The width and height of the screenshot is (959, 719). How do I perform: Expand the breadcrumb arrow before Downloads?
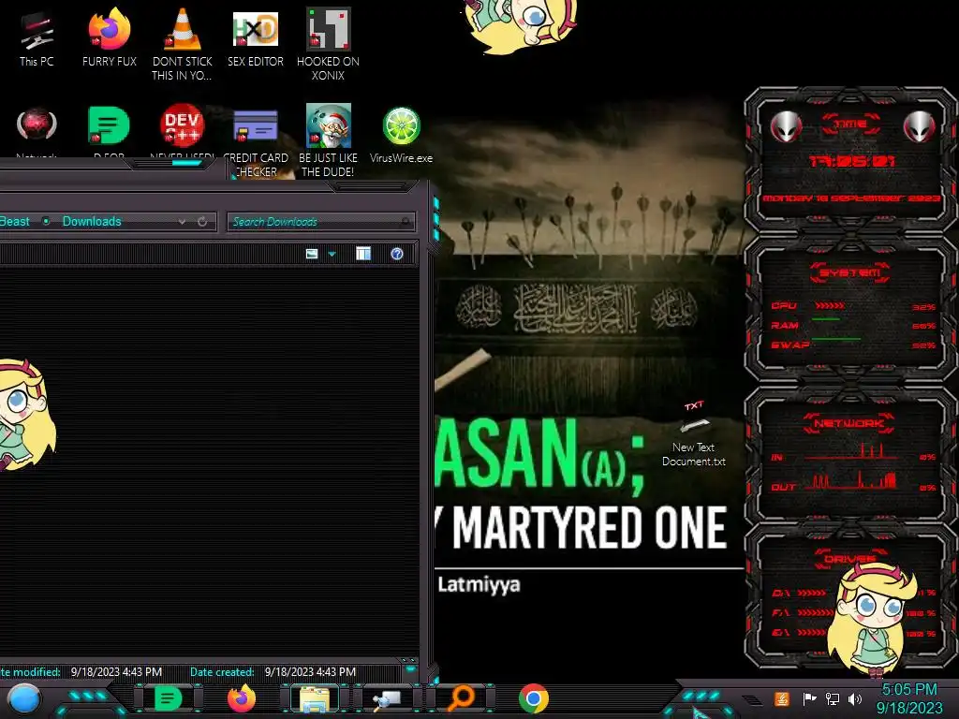[x=46, y=221]
